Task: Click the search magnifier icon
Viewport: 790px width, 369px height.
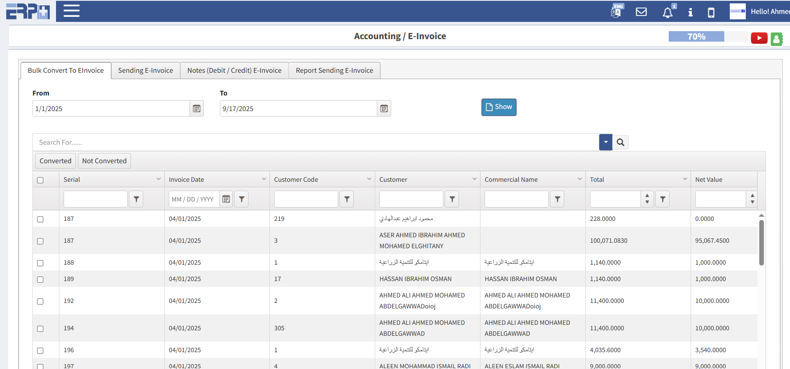Action: point(620,142)
